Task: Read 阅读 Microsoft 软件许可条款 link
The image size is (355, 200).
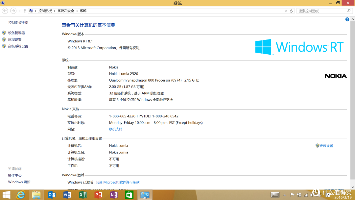Action: click(117, 182)
